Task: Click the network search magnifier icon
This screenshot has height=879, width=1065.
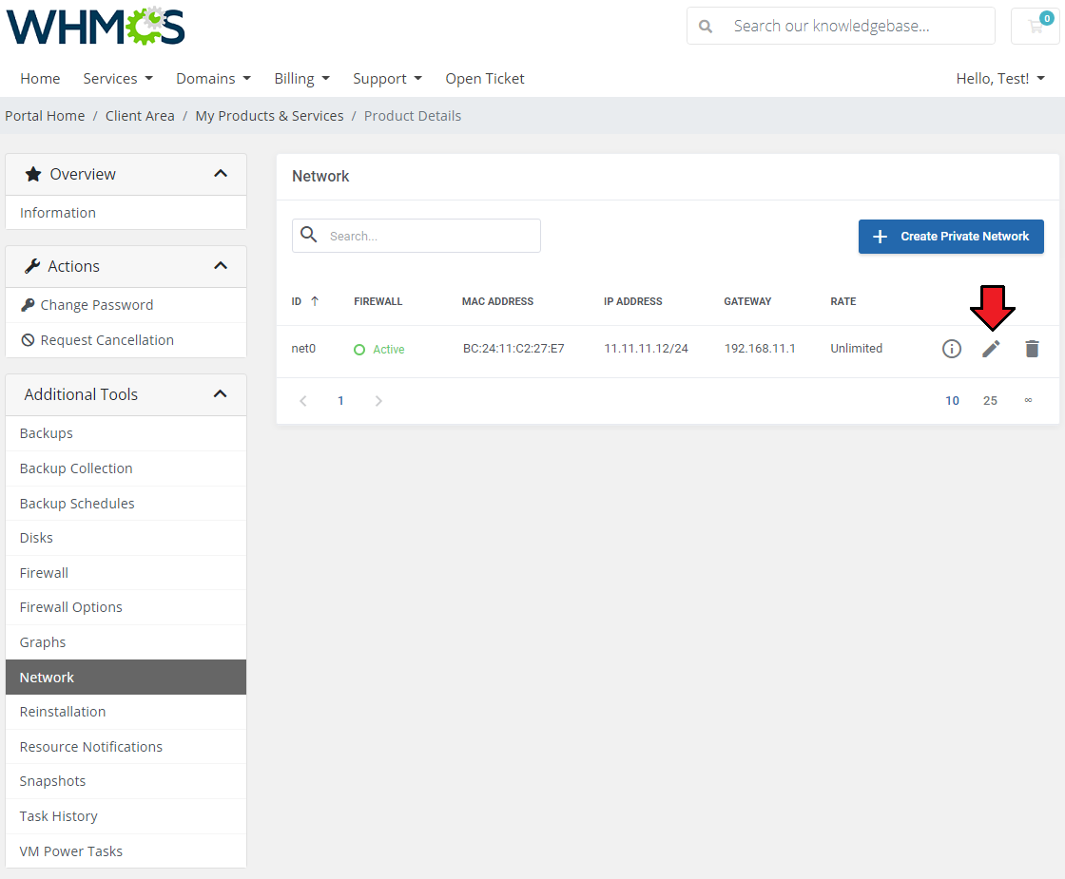Action: click(x=309, y=235)
